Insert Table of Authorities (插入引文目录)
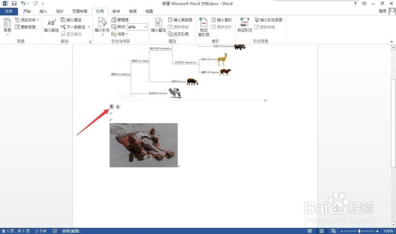 coord(268,20)
